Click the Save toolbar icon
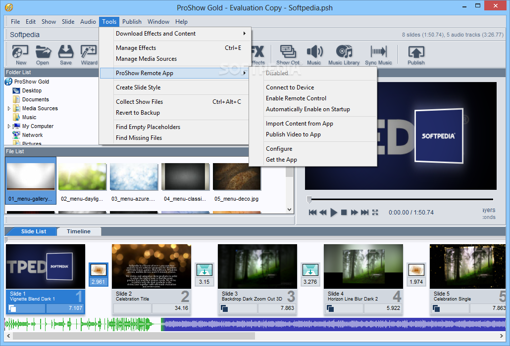Viewport: 510px width, 346px height. point(66,55)
